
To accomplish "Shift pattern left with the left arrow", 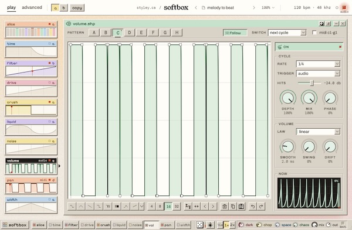I will [205, 206].
